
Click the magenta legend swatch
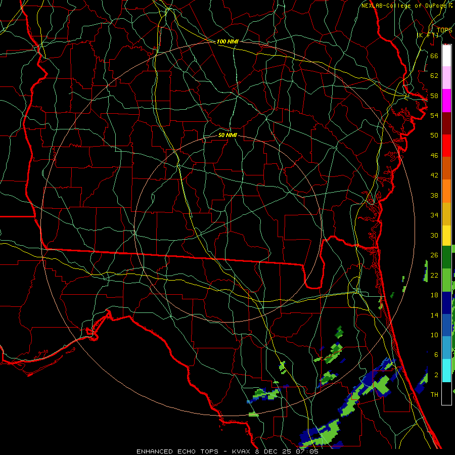click(446, 101)
